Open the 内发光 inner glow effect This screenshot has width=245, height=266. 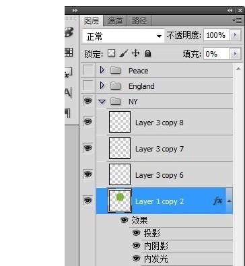coord(156,259)
